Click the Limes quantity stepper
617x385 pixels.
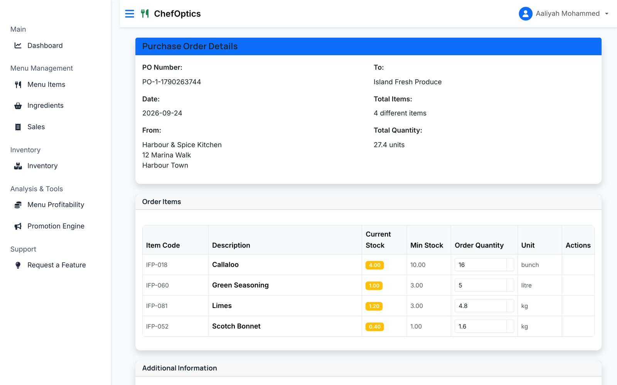click(x=510, y=306)
